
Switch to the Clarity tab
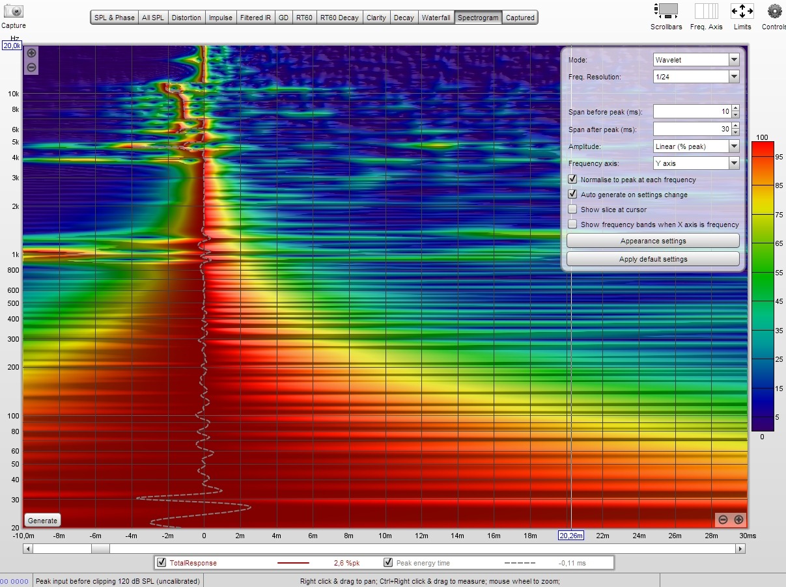pyautogui.click(x=376, y=18)
